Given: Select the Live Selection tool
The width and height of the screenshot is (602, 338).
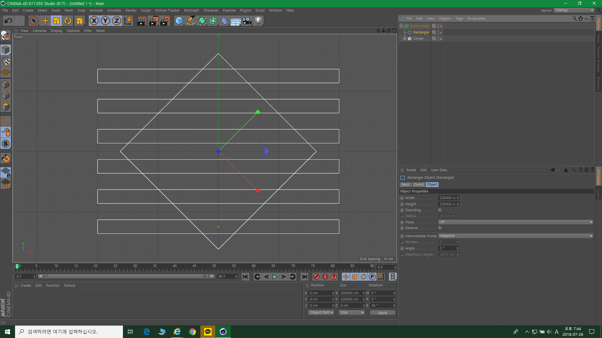Looking at the screenshot, I should click(x=34, y=21).
